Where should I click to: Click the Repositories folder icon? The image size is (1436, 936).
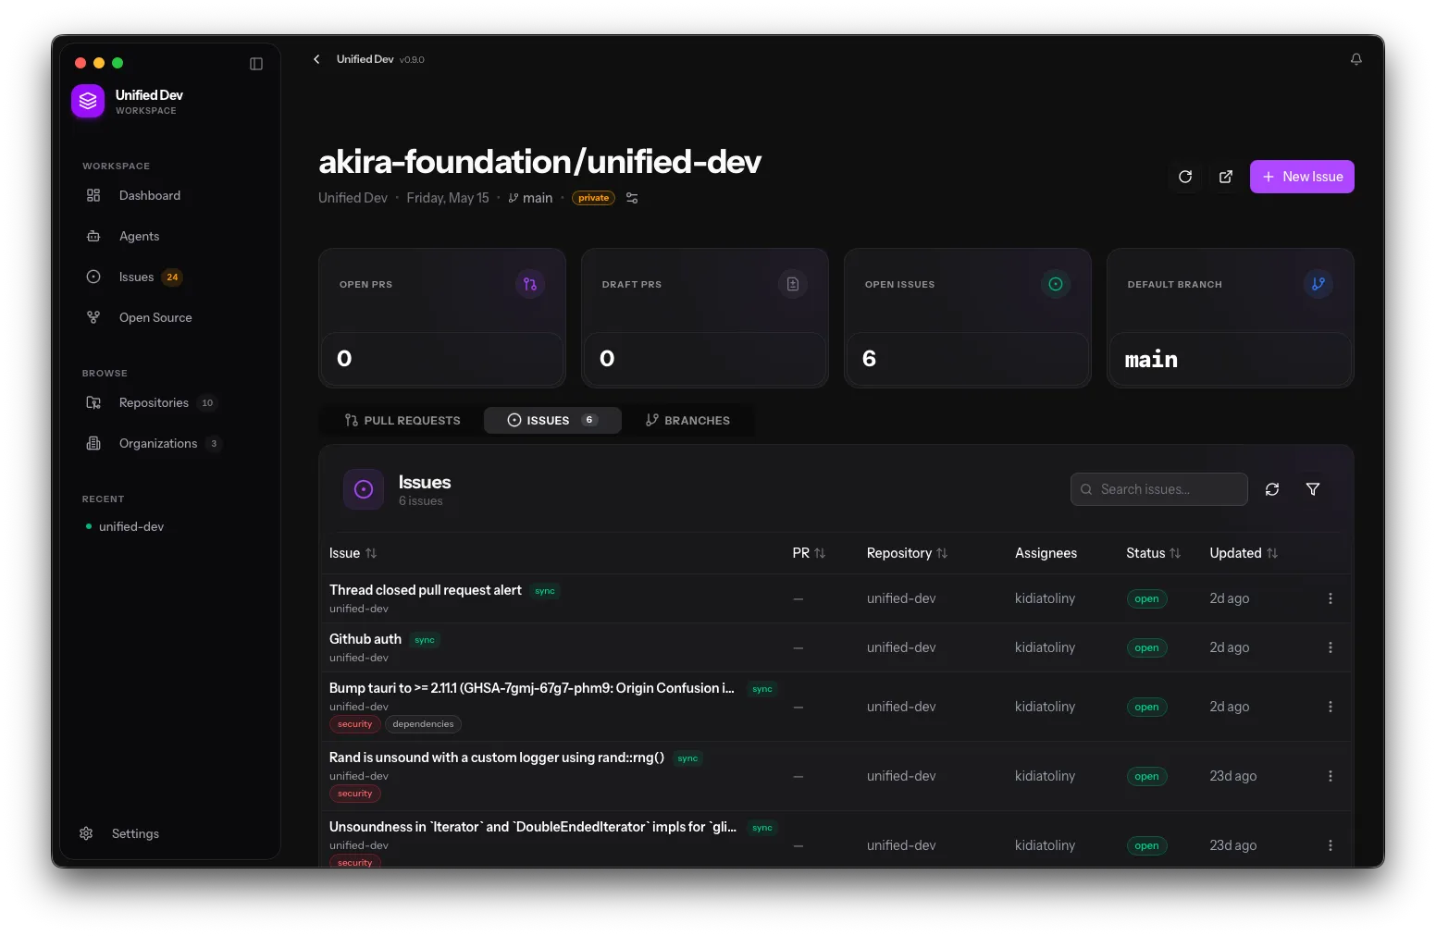click(x=93, y=402)
